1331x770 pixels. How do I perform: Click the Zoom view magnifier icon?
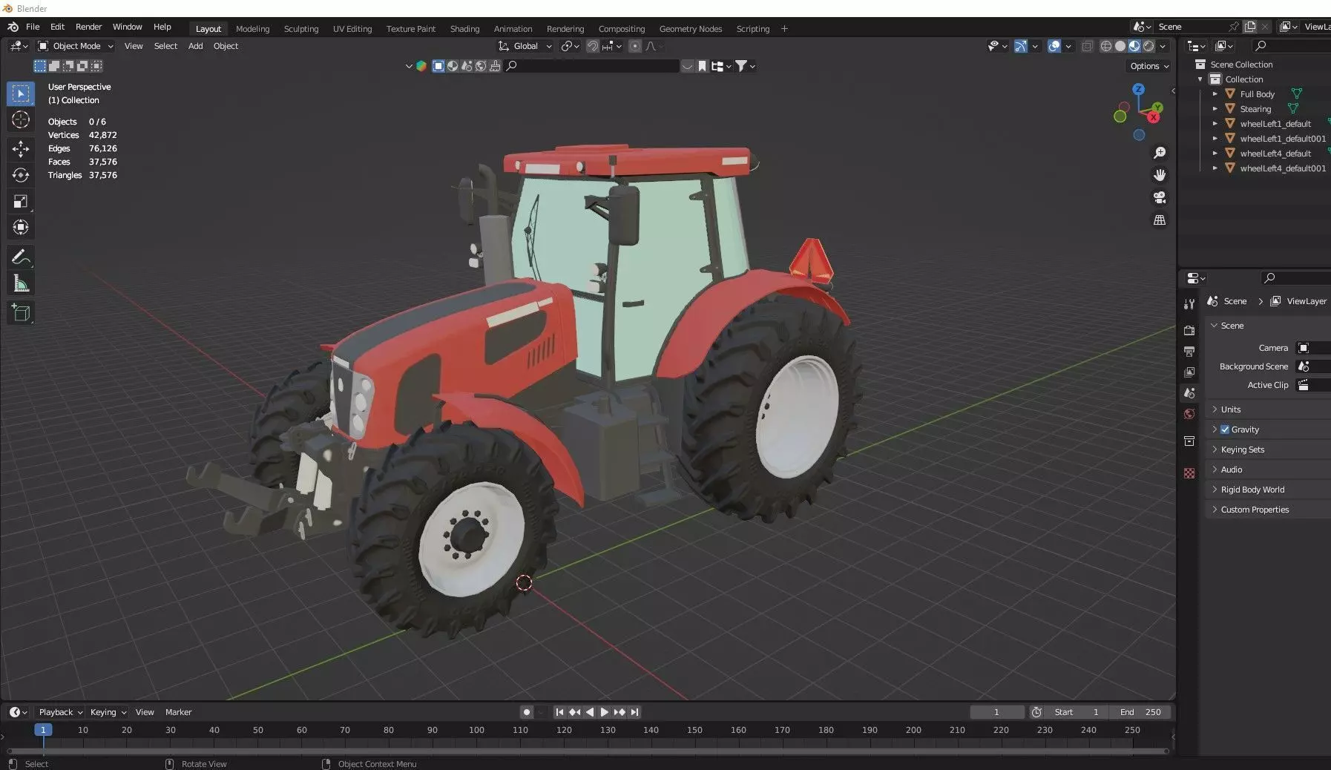click(x=1159, y=153)
